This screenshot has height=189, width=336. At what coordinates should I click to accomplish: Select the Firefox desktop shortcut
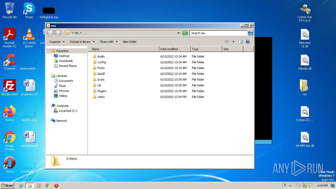9,113
